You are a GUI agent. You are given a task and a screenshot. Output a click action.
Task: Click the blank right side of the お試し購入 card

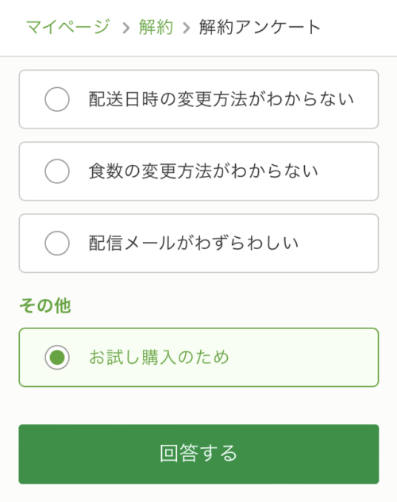pyautogui.click(x=304, y=358)
